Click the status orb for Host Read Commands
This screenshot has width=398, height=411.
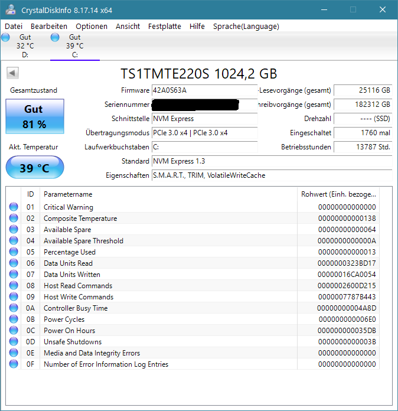pyautogui.click(x=14, y=285)
